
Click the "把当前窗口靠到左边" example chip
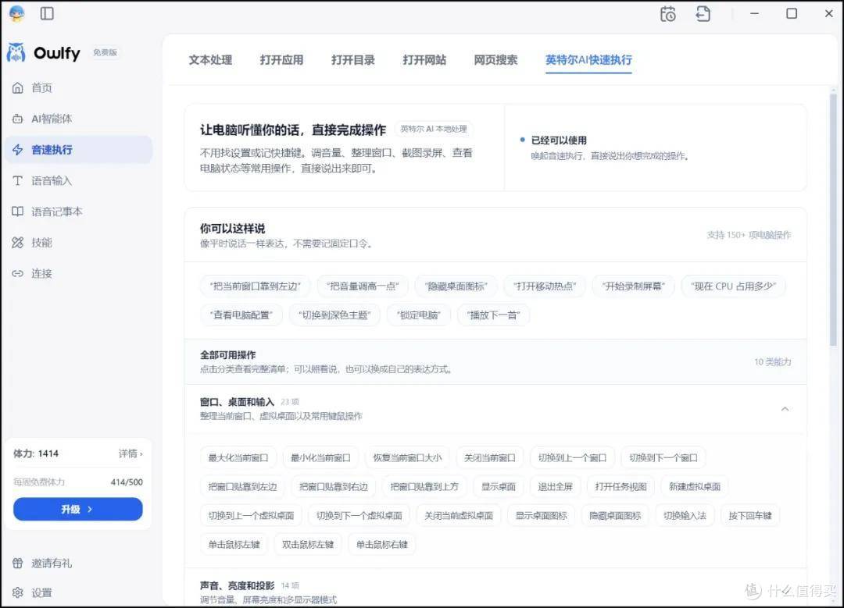pyautogui.click(x=255, y=286)
